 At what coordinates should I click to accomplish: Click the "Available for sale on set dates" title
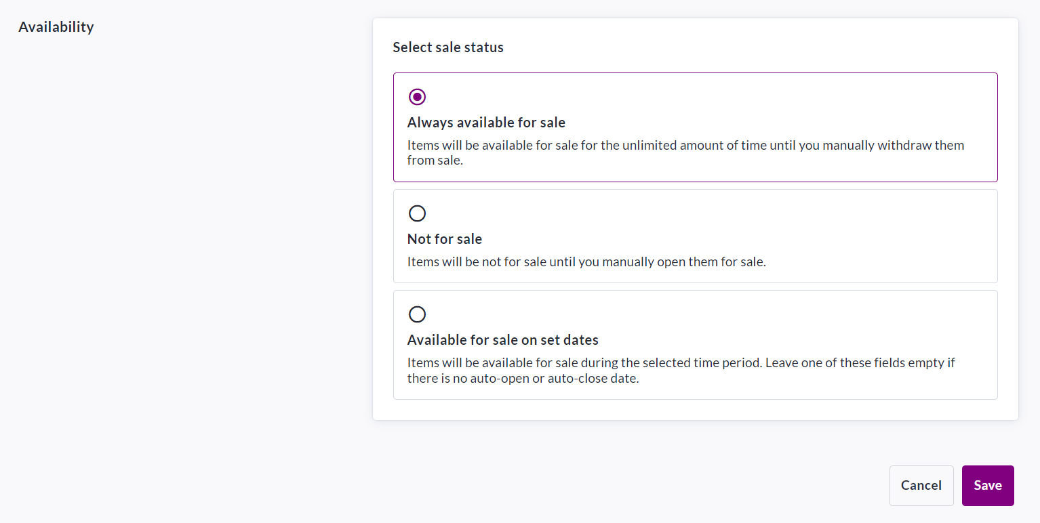tap(502, 340)
